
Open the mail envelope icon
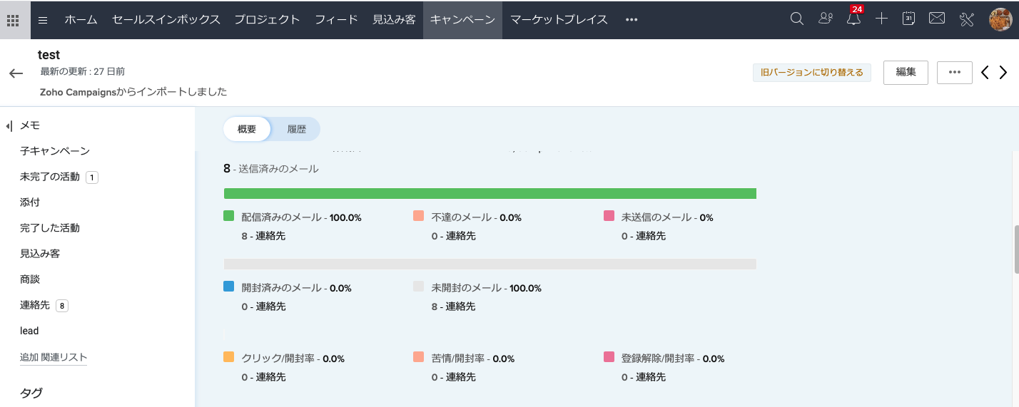point(937,19)
